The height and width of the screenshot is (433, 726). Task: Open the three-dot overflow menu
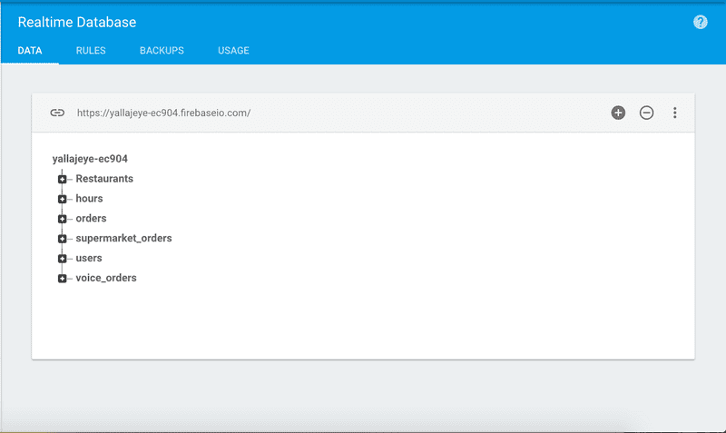coord(674,113)
